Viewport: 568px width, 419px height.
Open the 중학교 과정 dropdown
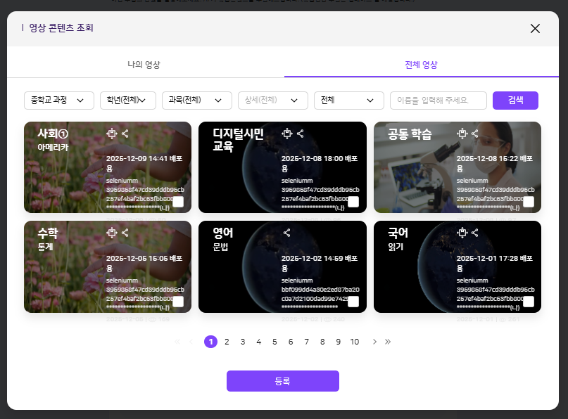[x=59, y=101]
